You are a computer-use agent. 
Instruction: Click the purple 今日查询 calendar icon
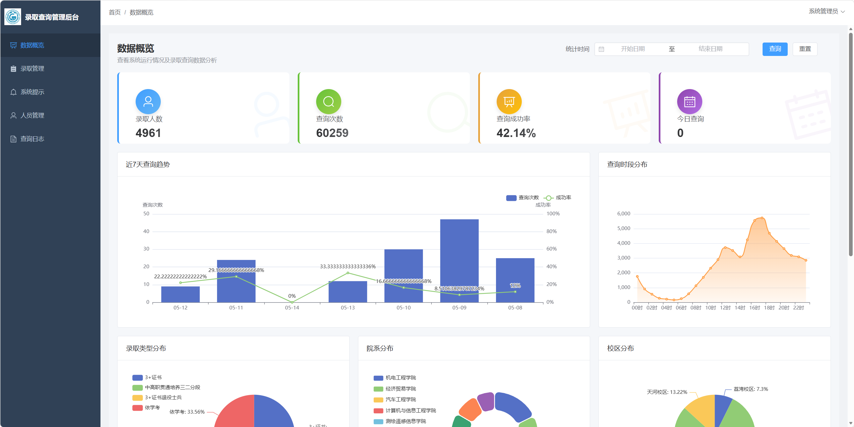690,101
